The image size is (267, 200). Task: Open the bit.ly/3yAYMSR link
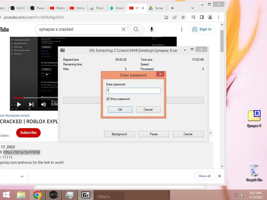click(x=22, y=152)
